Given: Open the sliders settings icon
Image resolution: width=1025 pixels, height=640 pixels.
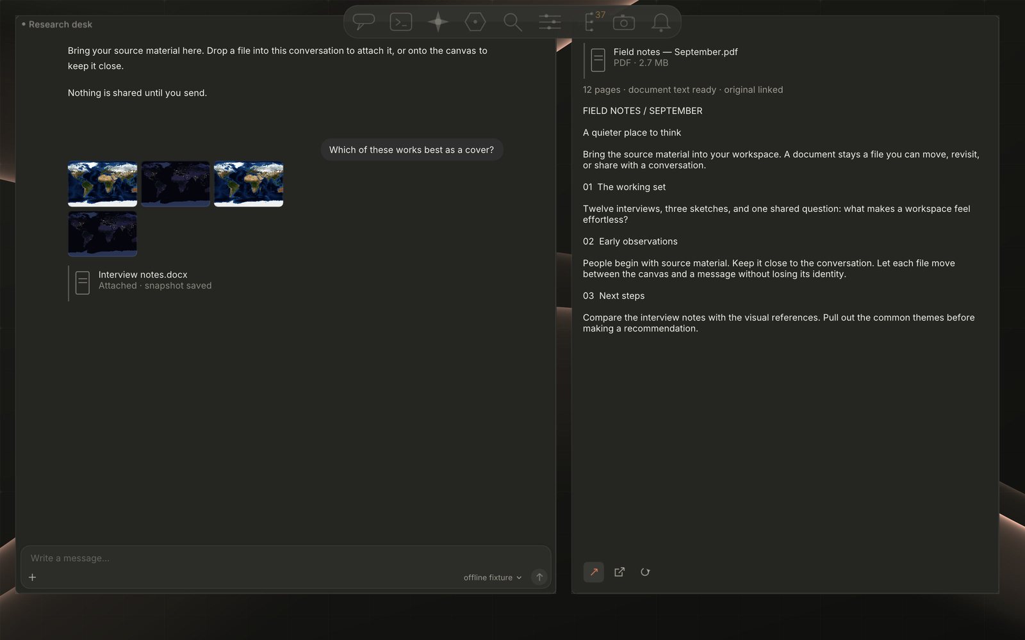Looking at the screenshot, I should pos(550,22).
